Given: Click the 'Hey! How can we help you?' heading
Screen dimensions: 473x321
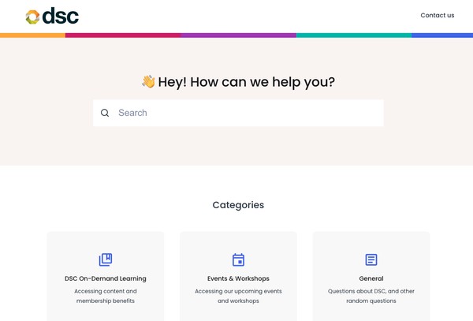Looking at the screenshot, I should (247, 82).
